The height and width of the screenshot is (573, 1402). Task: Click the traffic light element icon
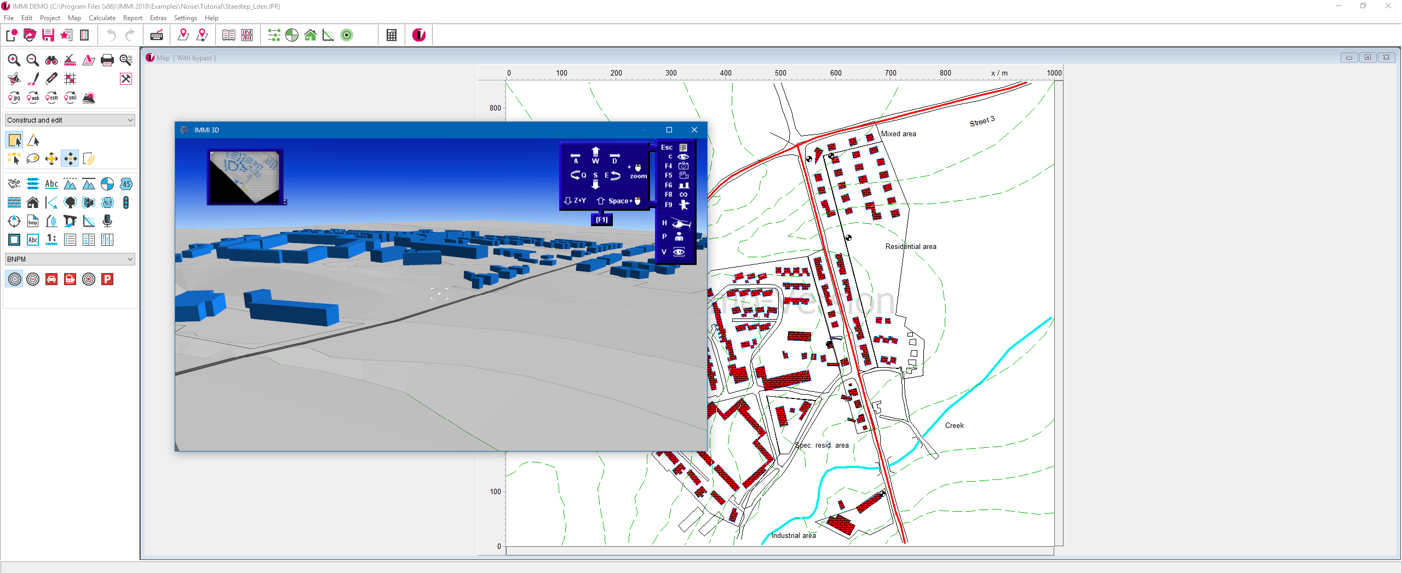tap(126, 203)
